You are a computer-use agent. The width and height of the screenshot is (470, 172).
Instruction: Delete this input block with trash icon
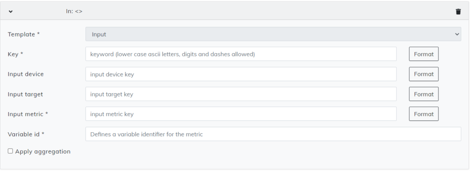pos(458,11)
